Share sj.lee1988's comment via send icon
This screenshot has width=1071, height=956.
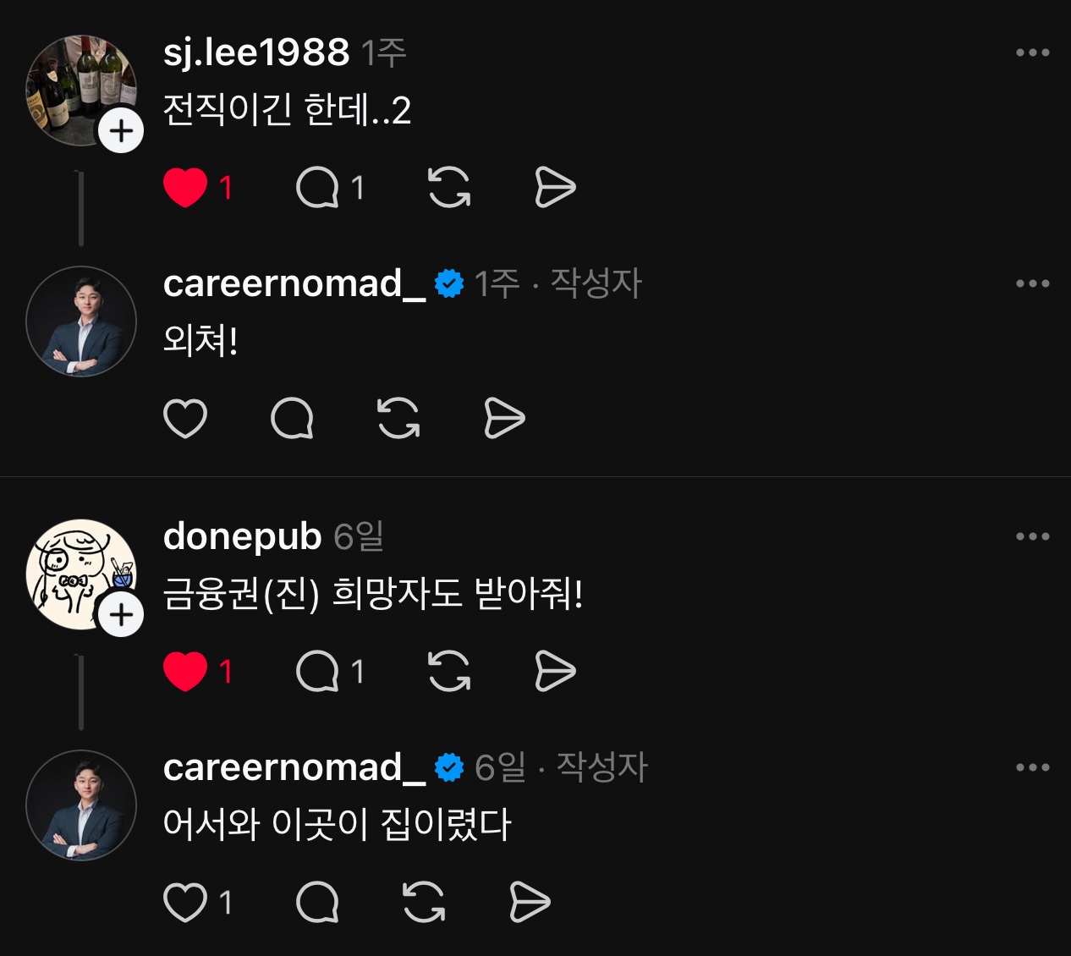555,188
